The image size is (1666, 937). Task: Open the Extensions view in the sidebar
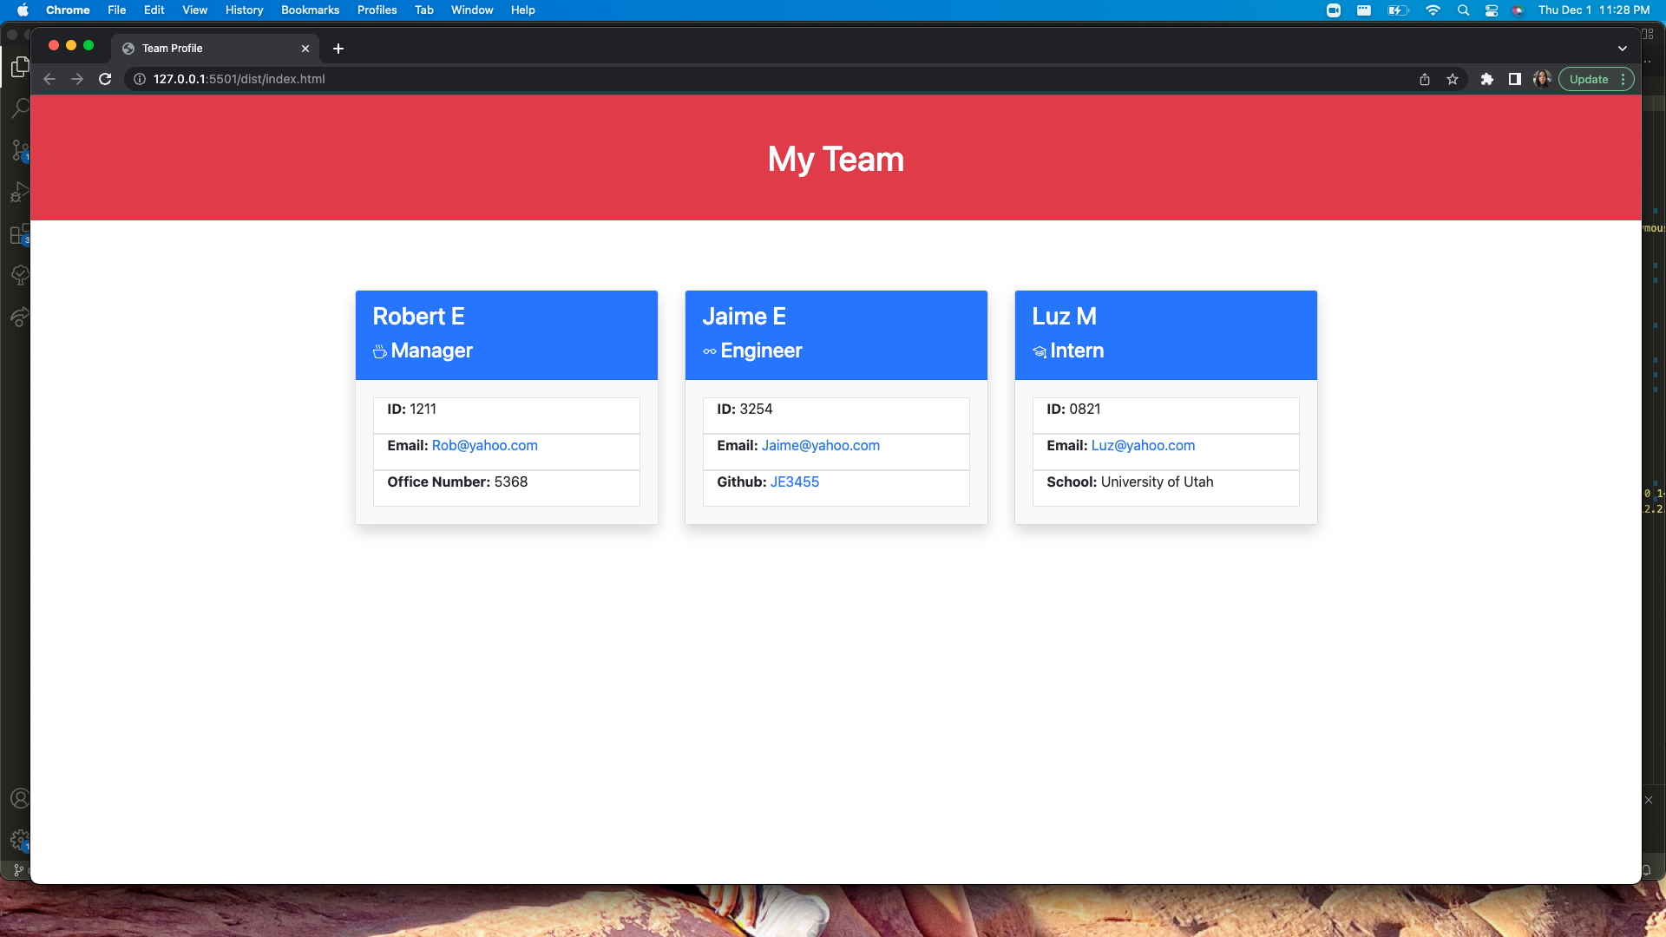(x=19, y=234)
